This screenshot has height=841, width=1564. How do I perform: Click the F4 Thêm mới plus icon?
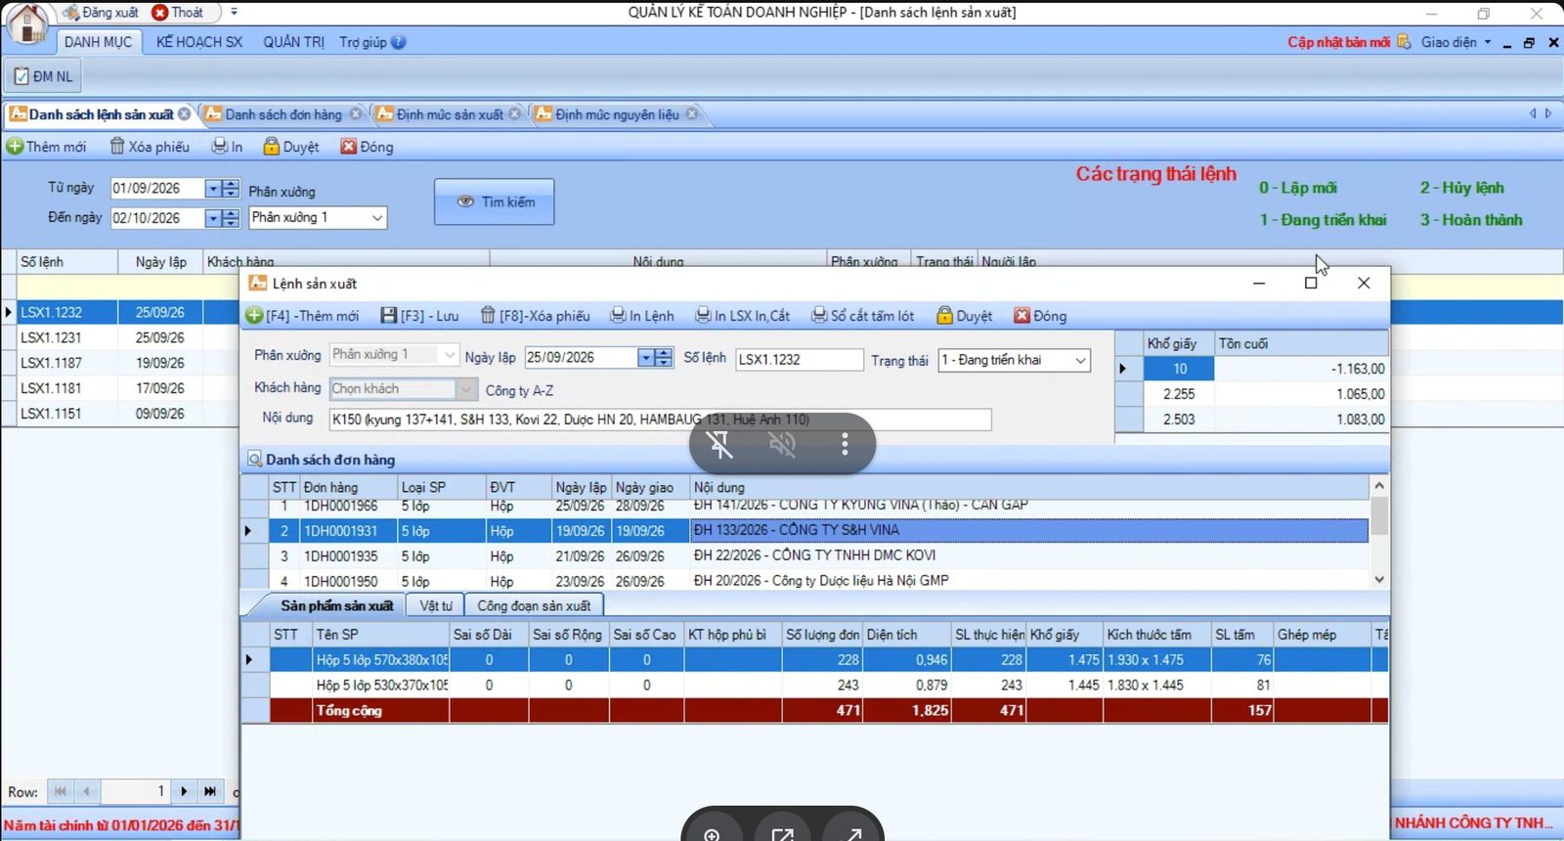point(254,316)
